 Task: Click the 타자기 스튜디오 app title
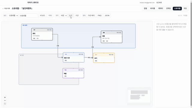tap(33, 2)
